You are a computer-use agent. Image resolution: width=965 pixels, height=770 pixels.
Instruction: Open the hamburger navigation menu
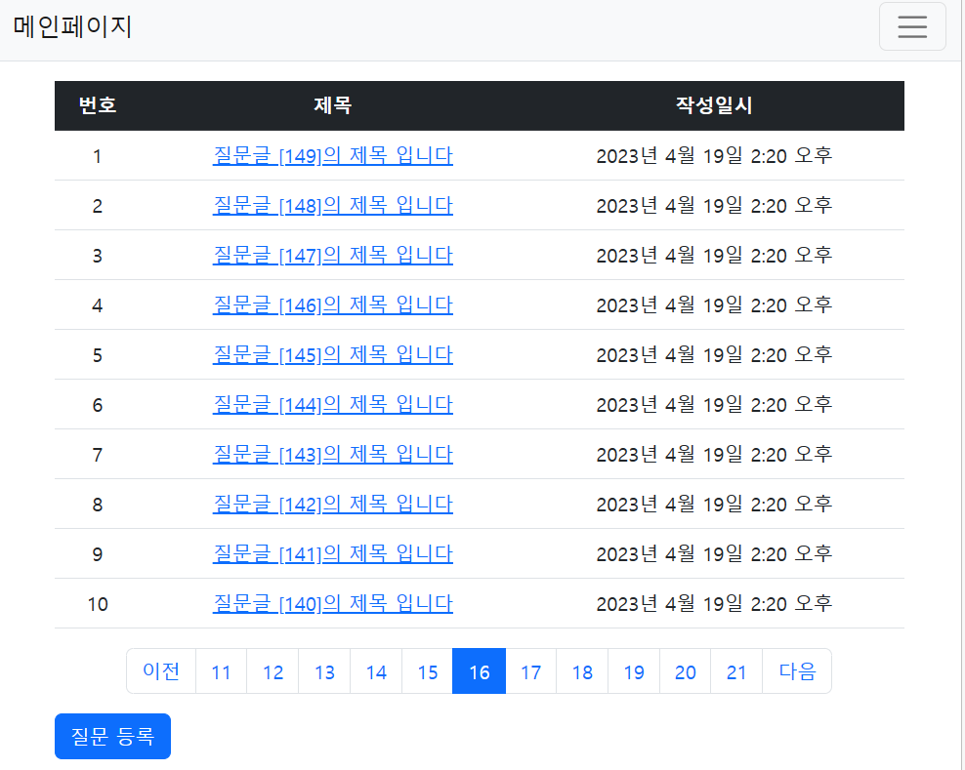pos(912,26)
